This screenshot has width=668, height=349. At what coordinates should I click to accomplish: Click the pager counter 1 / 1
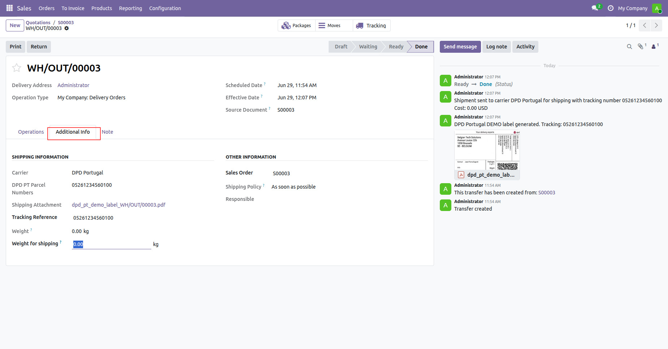630,25
